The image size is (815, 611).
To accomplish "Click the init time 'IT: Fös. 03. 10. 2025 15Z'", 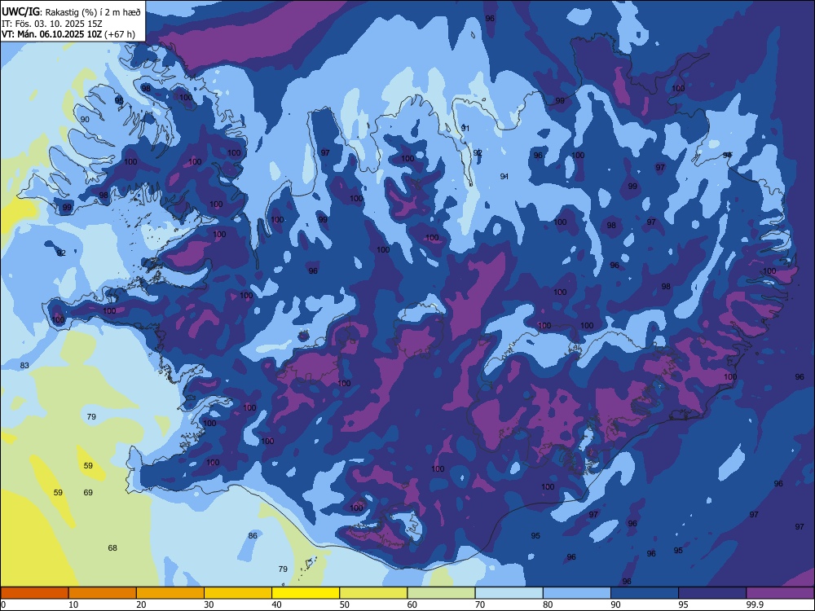I will (51, 24).
